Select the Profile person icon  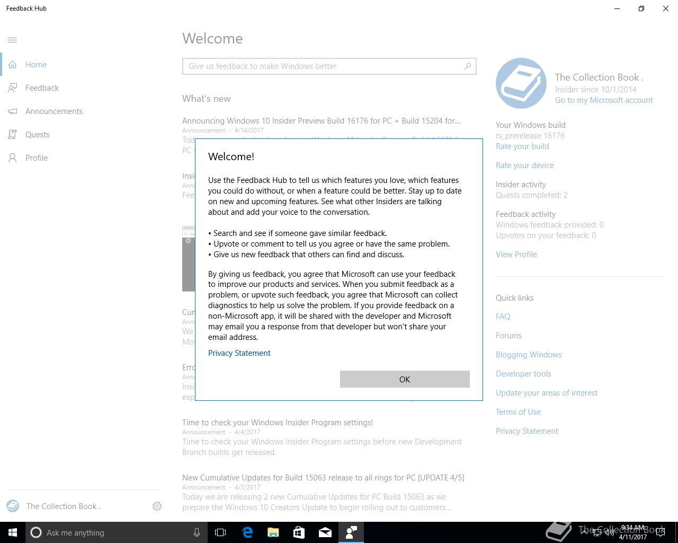pyautogui.click(x=13, y=158)
